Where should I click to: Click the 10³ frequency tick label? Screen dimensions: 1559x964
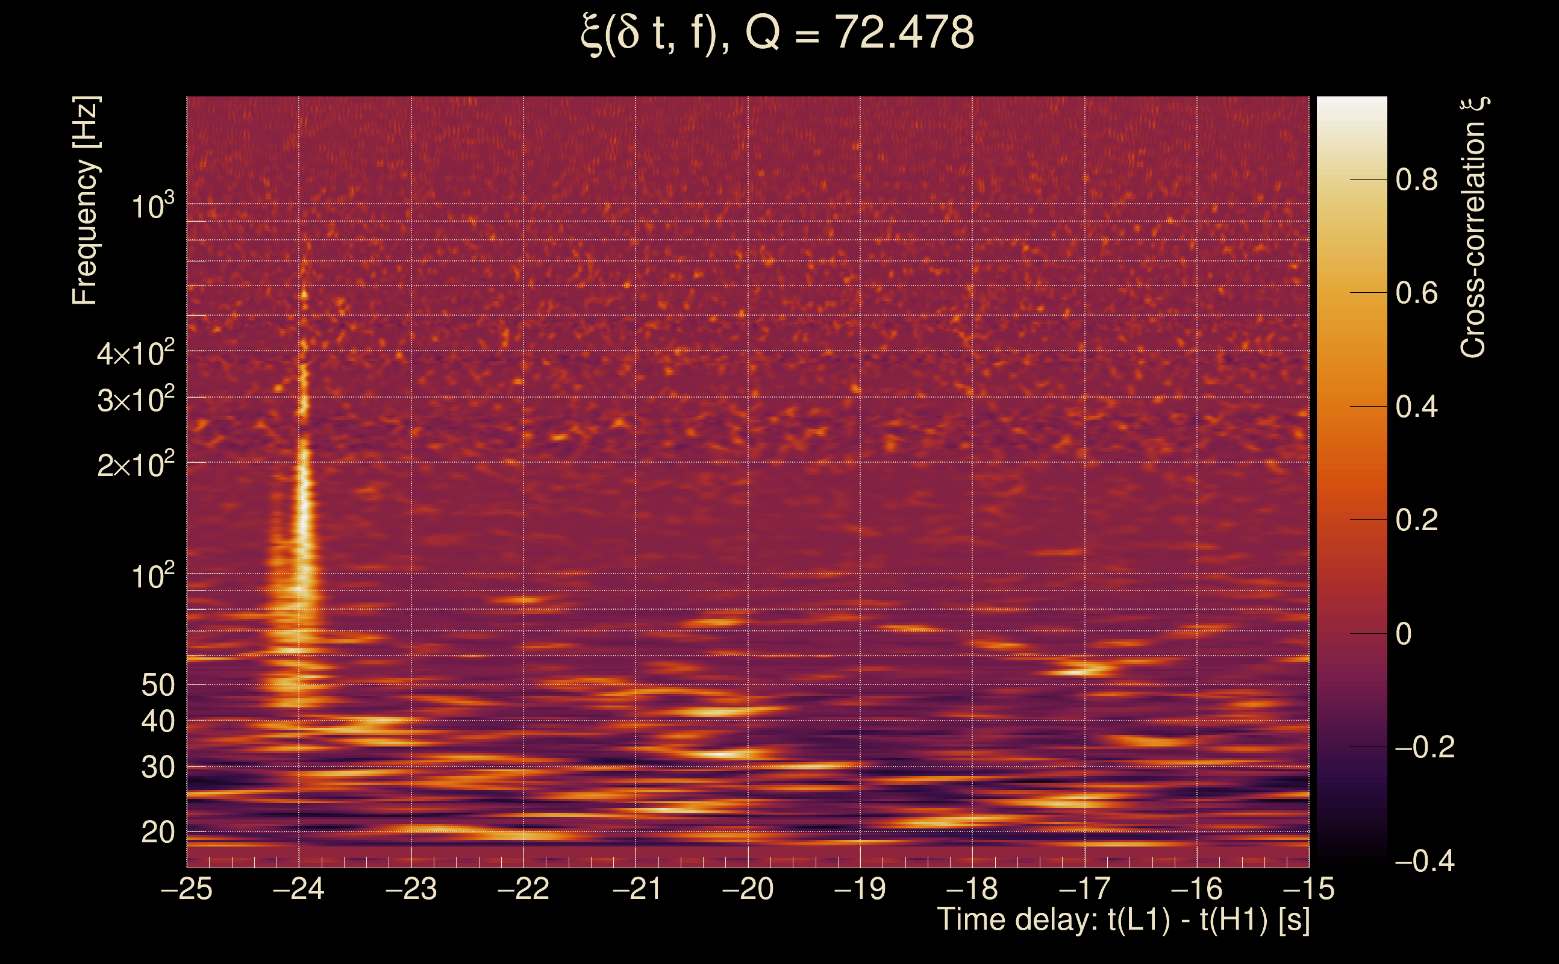pos(152,206)
